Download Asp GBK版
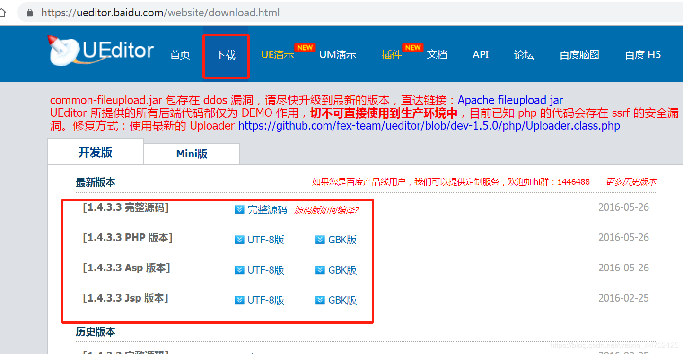This screenshot has width=683, height=354. pos(342,270)
